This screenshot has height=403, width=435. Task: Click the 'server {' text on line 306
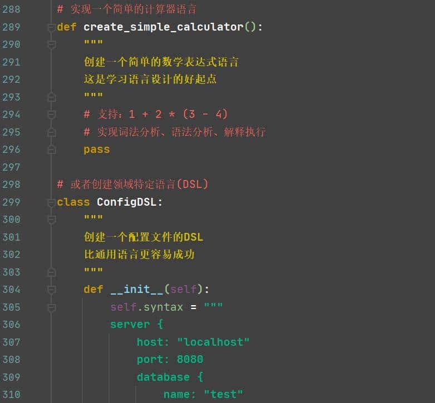click(x=137, y=325)
